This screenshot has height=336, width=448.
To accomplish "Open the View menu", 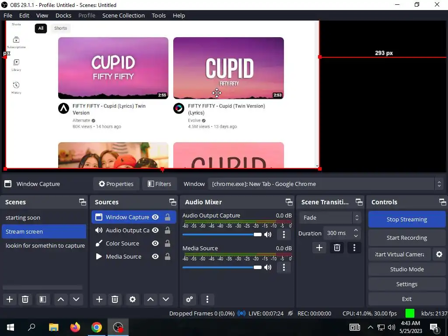I will (42, 15).
